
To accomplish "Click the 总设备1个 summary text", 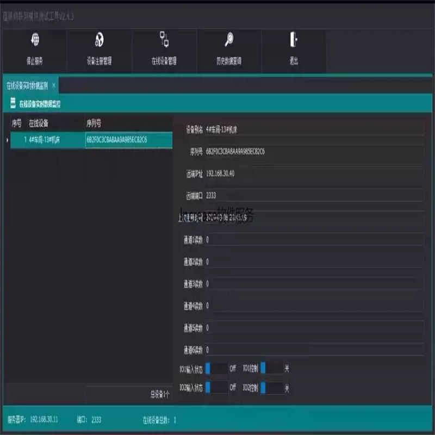I will coord(160,394).
